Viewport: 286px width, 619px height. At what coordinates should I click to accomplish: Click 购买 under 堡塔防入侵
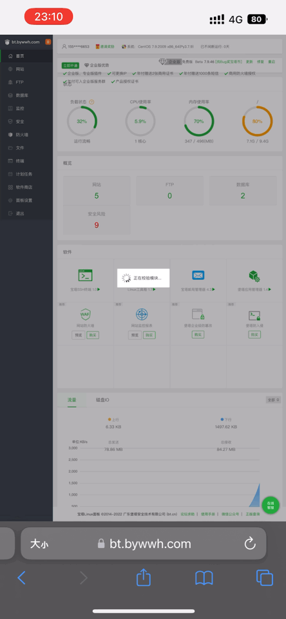[254, 335]
